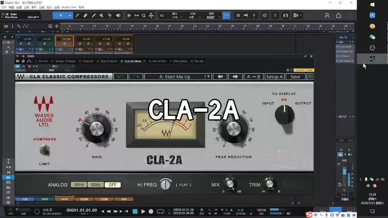The width and height of the screenshot is (388, 218).
Task: Toggle CLA-2A plugin power bypass
Action: click(17, 66)
